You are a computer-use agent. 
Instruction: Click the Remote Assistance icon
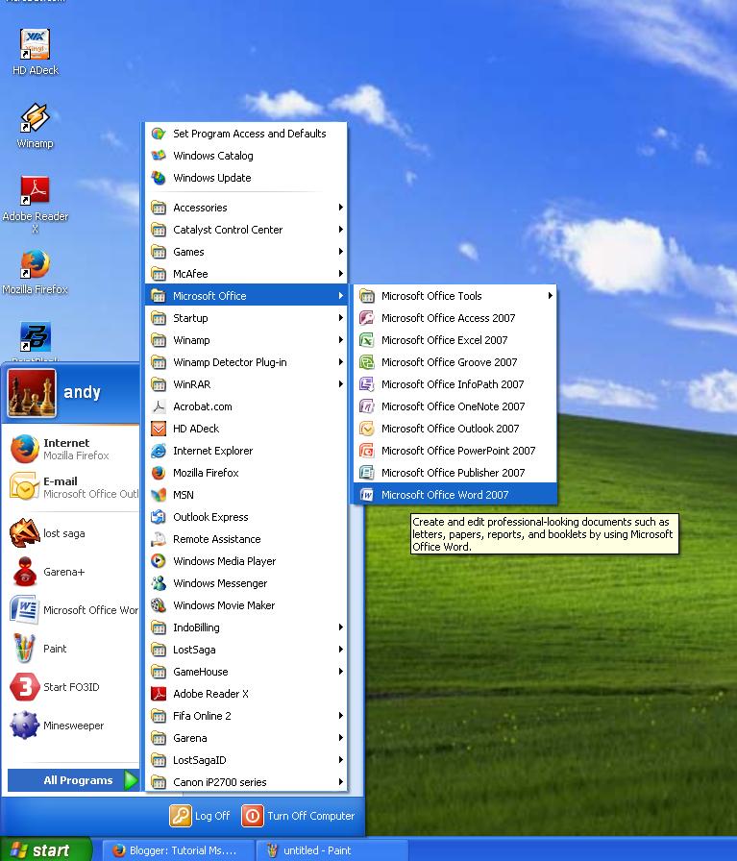click(x=159, y=539)
